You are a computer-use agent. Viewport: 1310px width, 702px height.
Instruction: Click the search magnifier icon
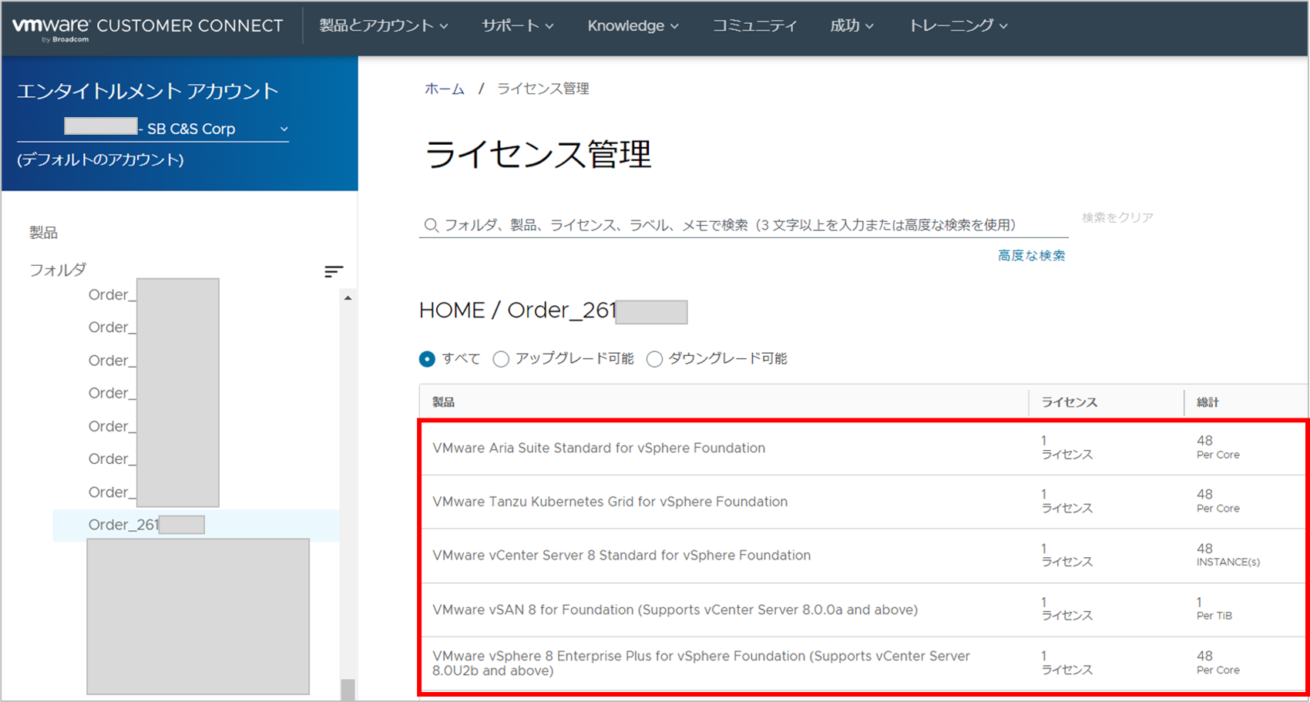click(432, 225)
